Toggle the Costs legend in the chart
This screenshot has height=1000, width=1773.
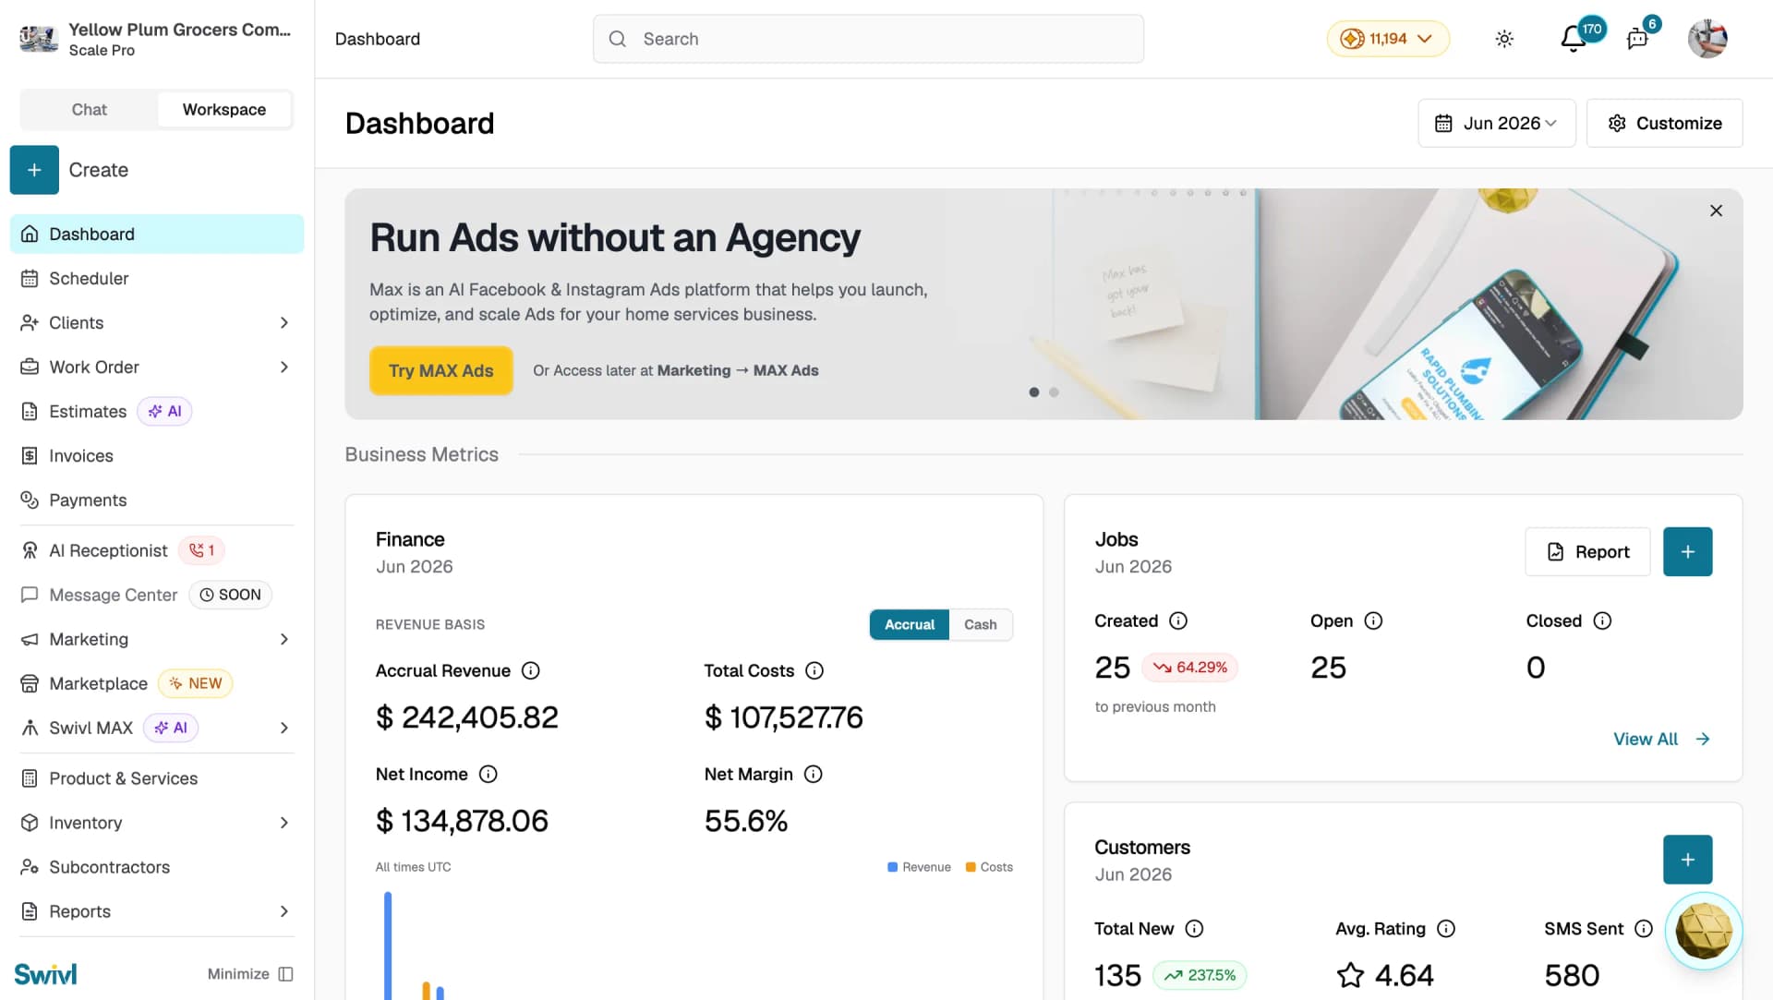[x=989, y=867]
